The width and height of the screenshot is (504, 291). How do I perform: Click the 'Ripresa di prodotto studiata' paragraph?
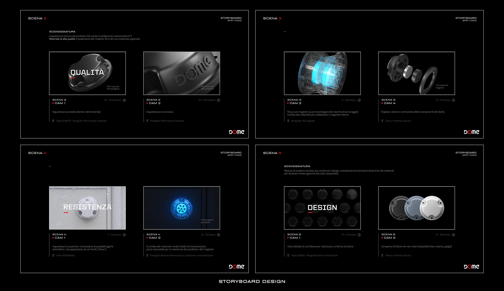click(339, 172)
